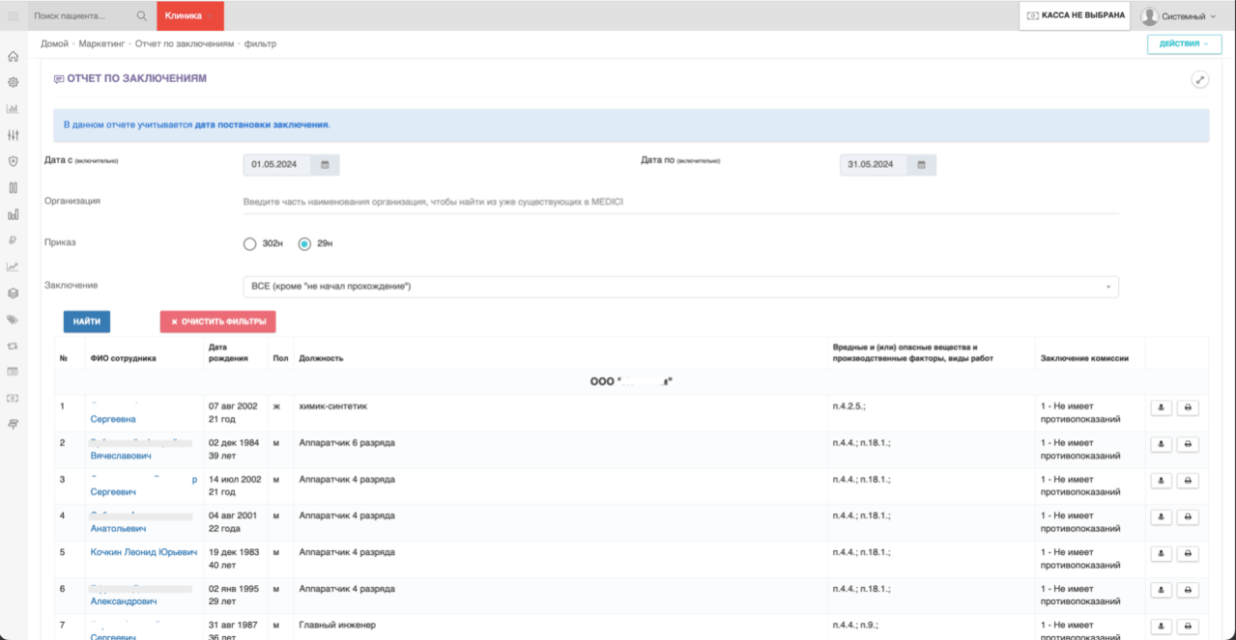Expand report panel with the fullscreen arrows icon

point(1200,80)
